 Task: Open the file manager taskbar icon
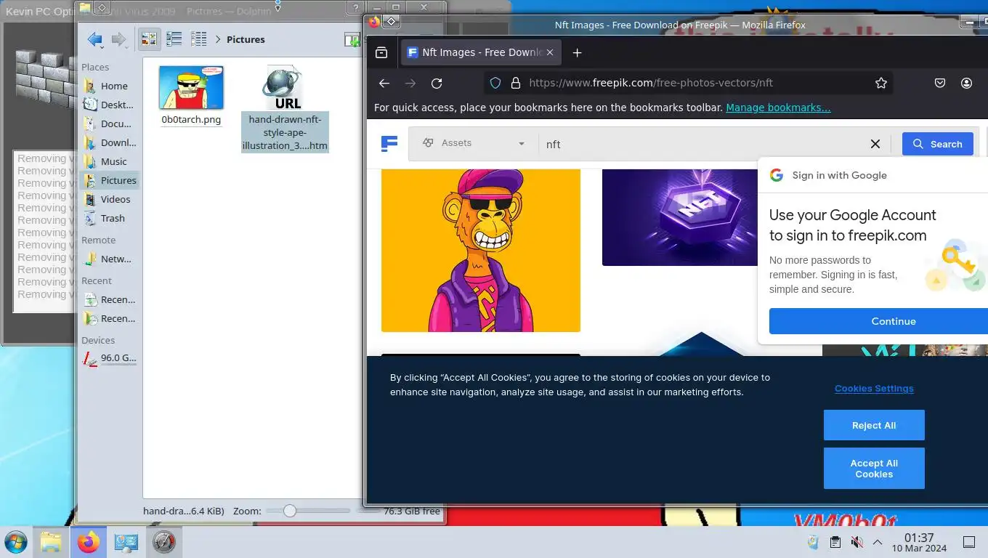[51, 542]
